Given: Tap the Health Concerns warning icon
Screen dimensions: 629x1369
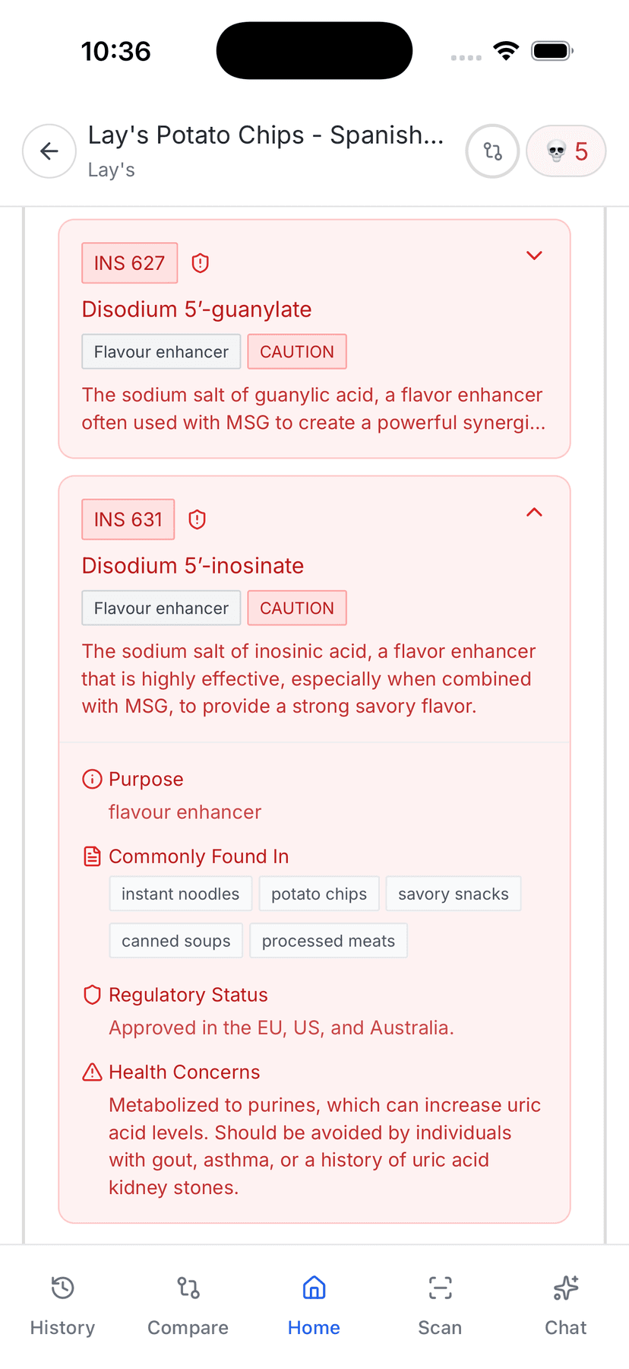Looking at the screenshot, I should pyautogui.click(x=92, y=1072).
